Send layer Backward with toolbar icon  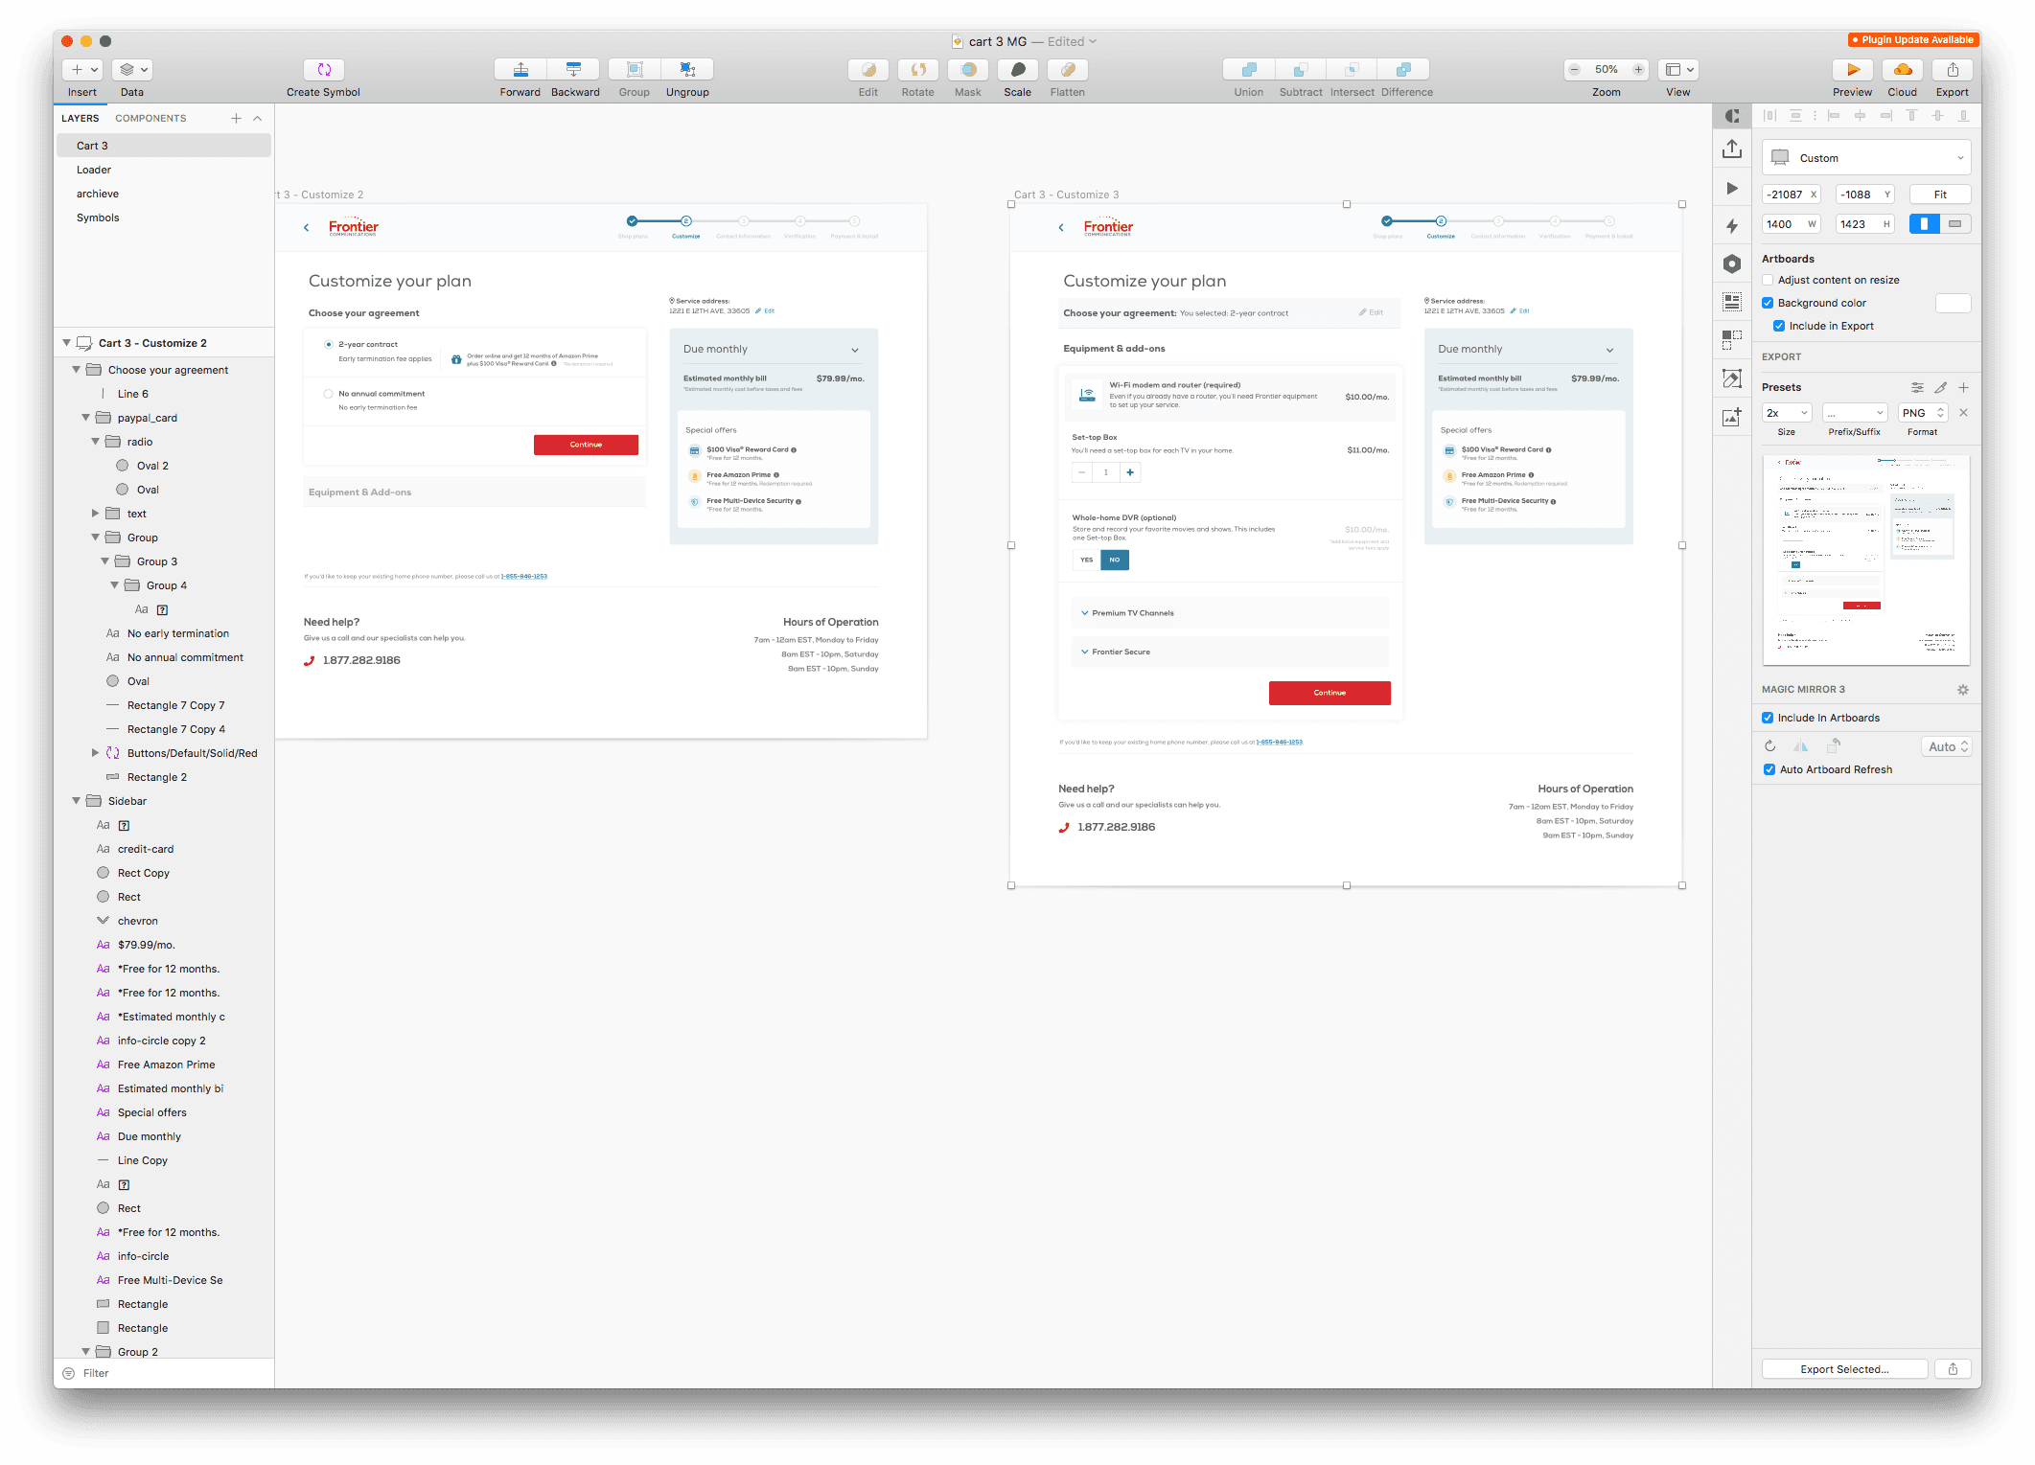(x=574, y=70)
